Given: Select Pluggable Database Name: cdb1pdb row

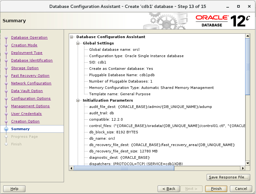Looking at the screenshot, I should (122, 75).
